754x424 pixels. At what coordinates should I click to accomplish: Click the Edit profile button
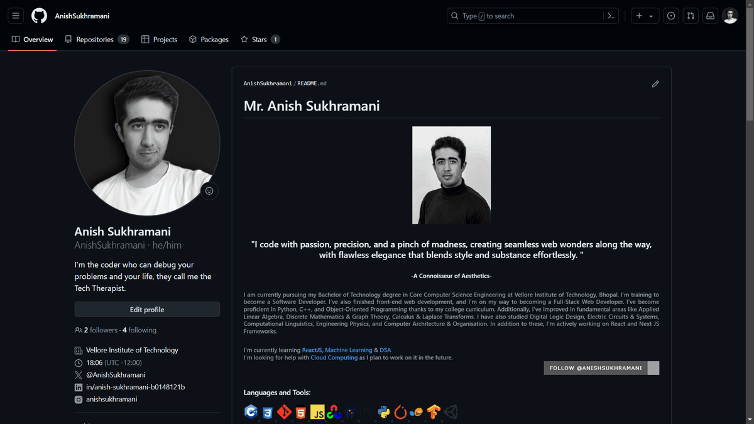click(x=146, y=309)
